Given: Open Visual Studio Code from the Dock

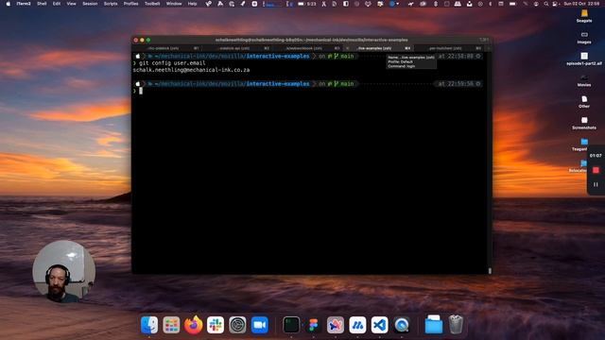Looking at the screenshot, I should pos(380,325).
